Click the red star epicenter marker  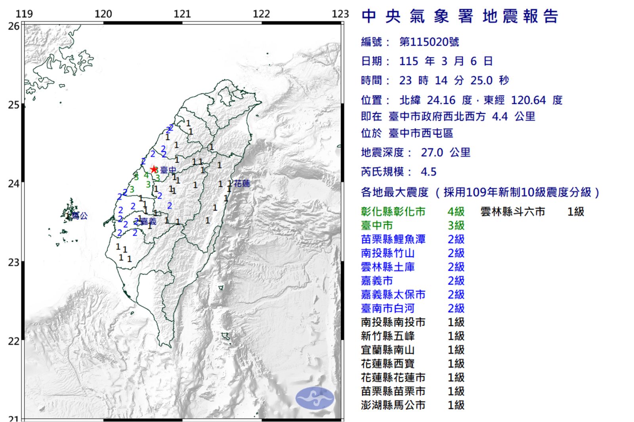(154, 169)
